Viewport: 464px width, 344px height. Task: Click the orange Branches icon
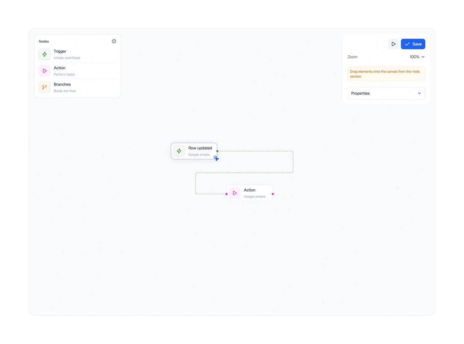pos(44,87)
